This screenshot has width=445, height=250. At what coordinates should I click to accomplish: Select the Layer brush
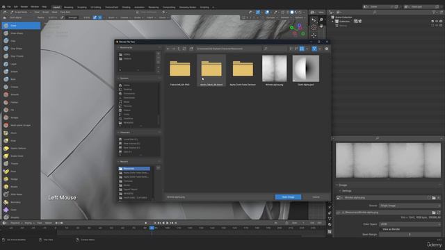point(21,64)
